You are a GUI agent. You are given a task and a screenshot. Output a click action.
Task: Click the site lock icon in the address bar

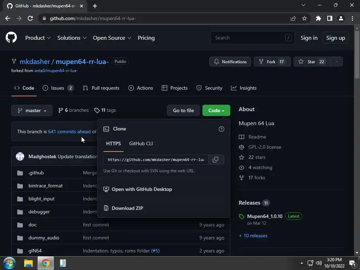(44, 18)
